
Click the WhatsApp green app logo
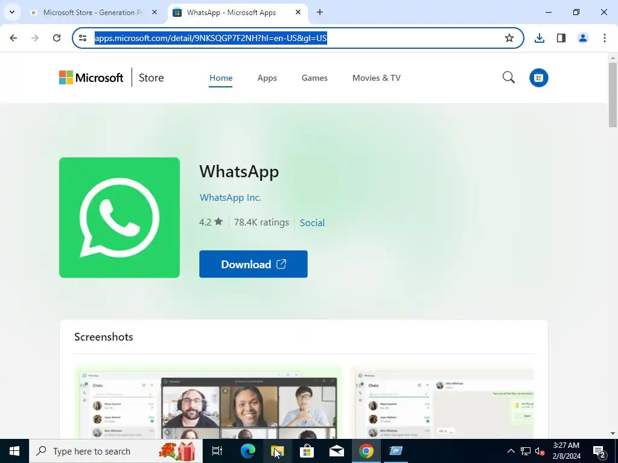pyautogui.click(x=119, y=218)
